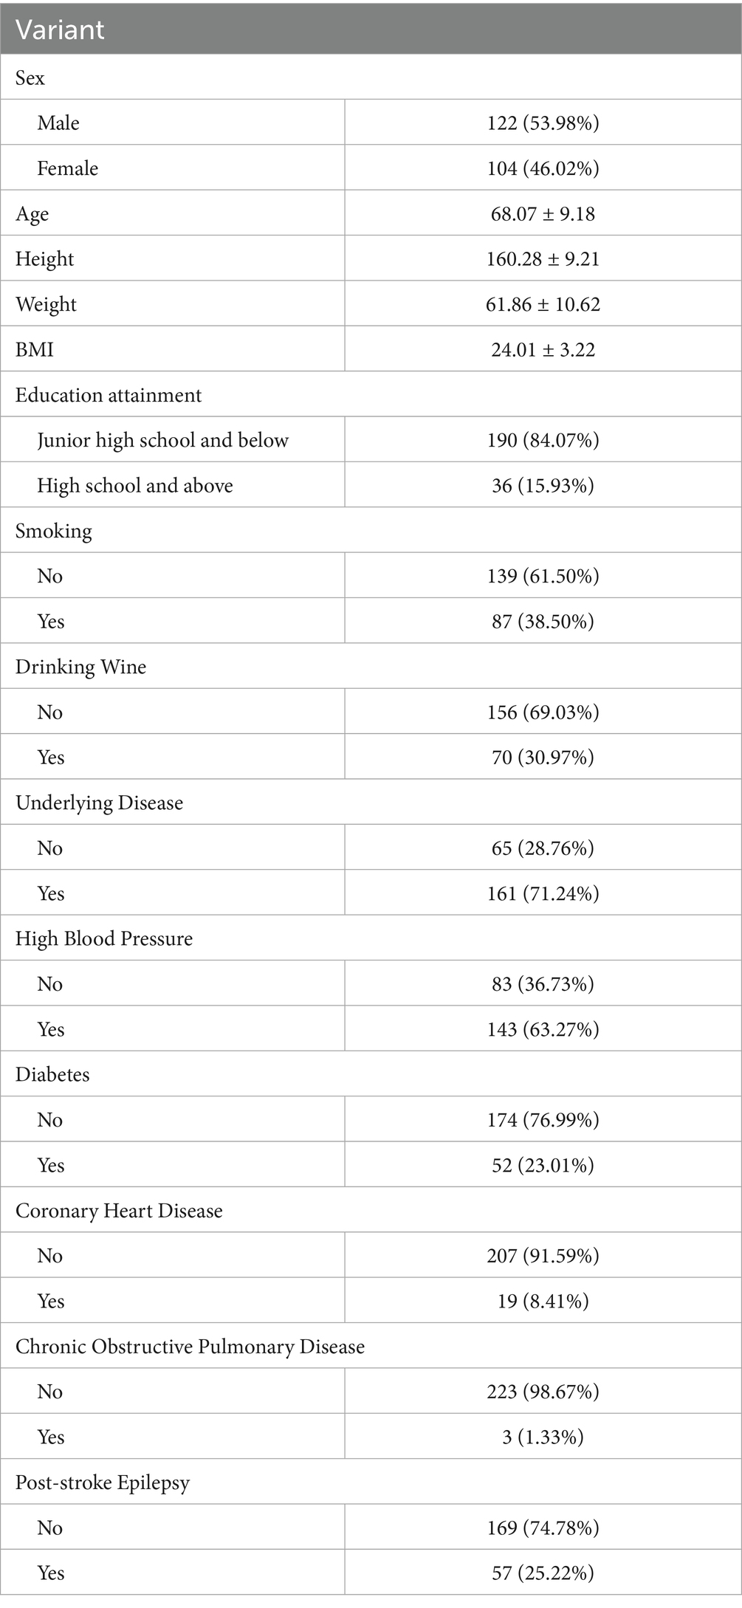
Task: Click the Male count cell 122 (53.98%)
Action: click(x=543, y=123)
